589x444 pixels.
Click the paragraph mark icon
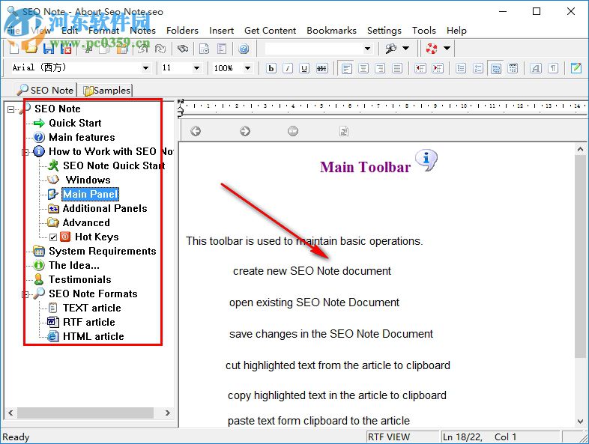(x=553, y=68)
